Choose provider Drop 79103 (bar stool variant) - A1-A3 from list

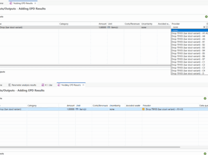point(189,33)
